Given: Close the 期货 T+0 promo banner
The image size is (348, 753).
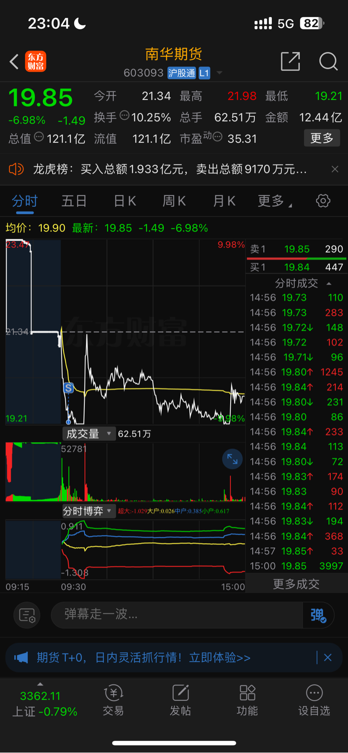Looking at the screenshot, I should click(328, 657).
